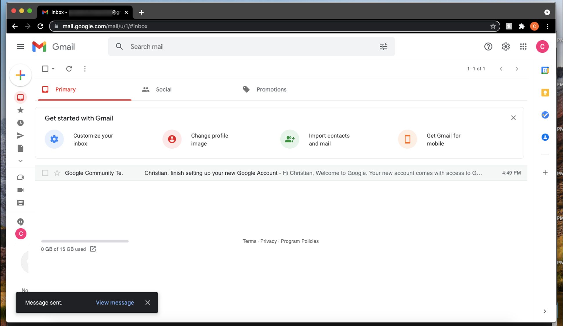Start a new meeting
563x326 pixels.
[20, 177]
